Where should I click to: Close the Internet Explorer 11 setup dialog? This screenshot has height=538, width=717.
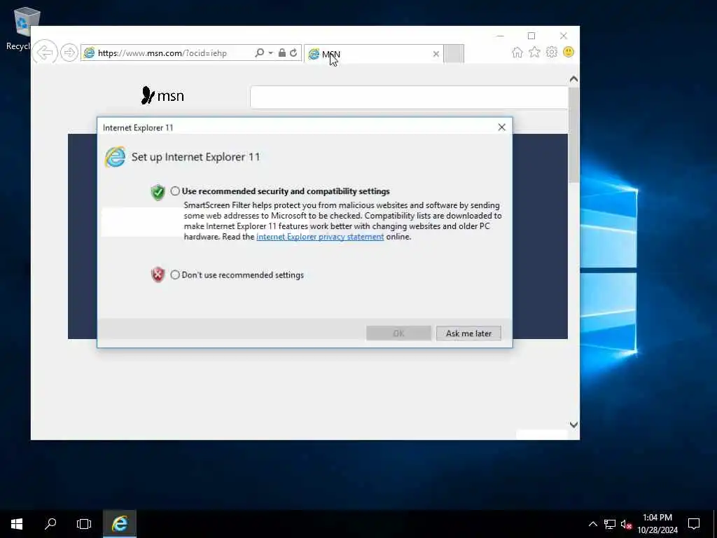501,127
